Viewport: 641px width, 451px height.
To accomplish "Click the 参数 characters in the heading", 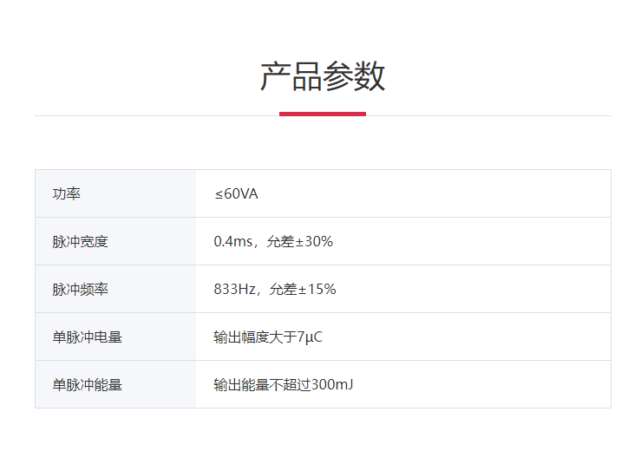I will [x=354, y=76].
